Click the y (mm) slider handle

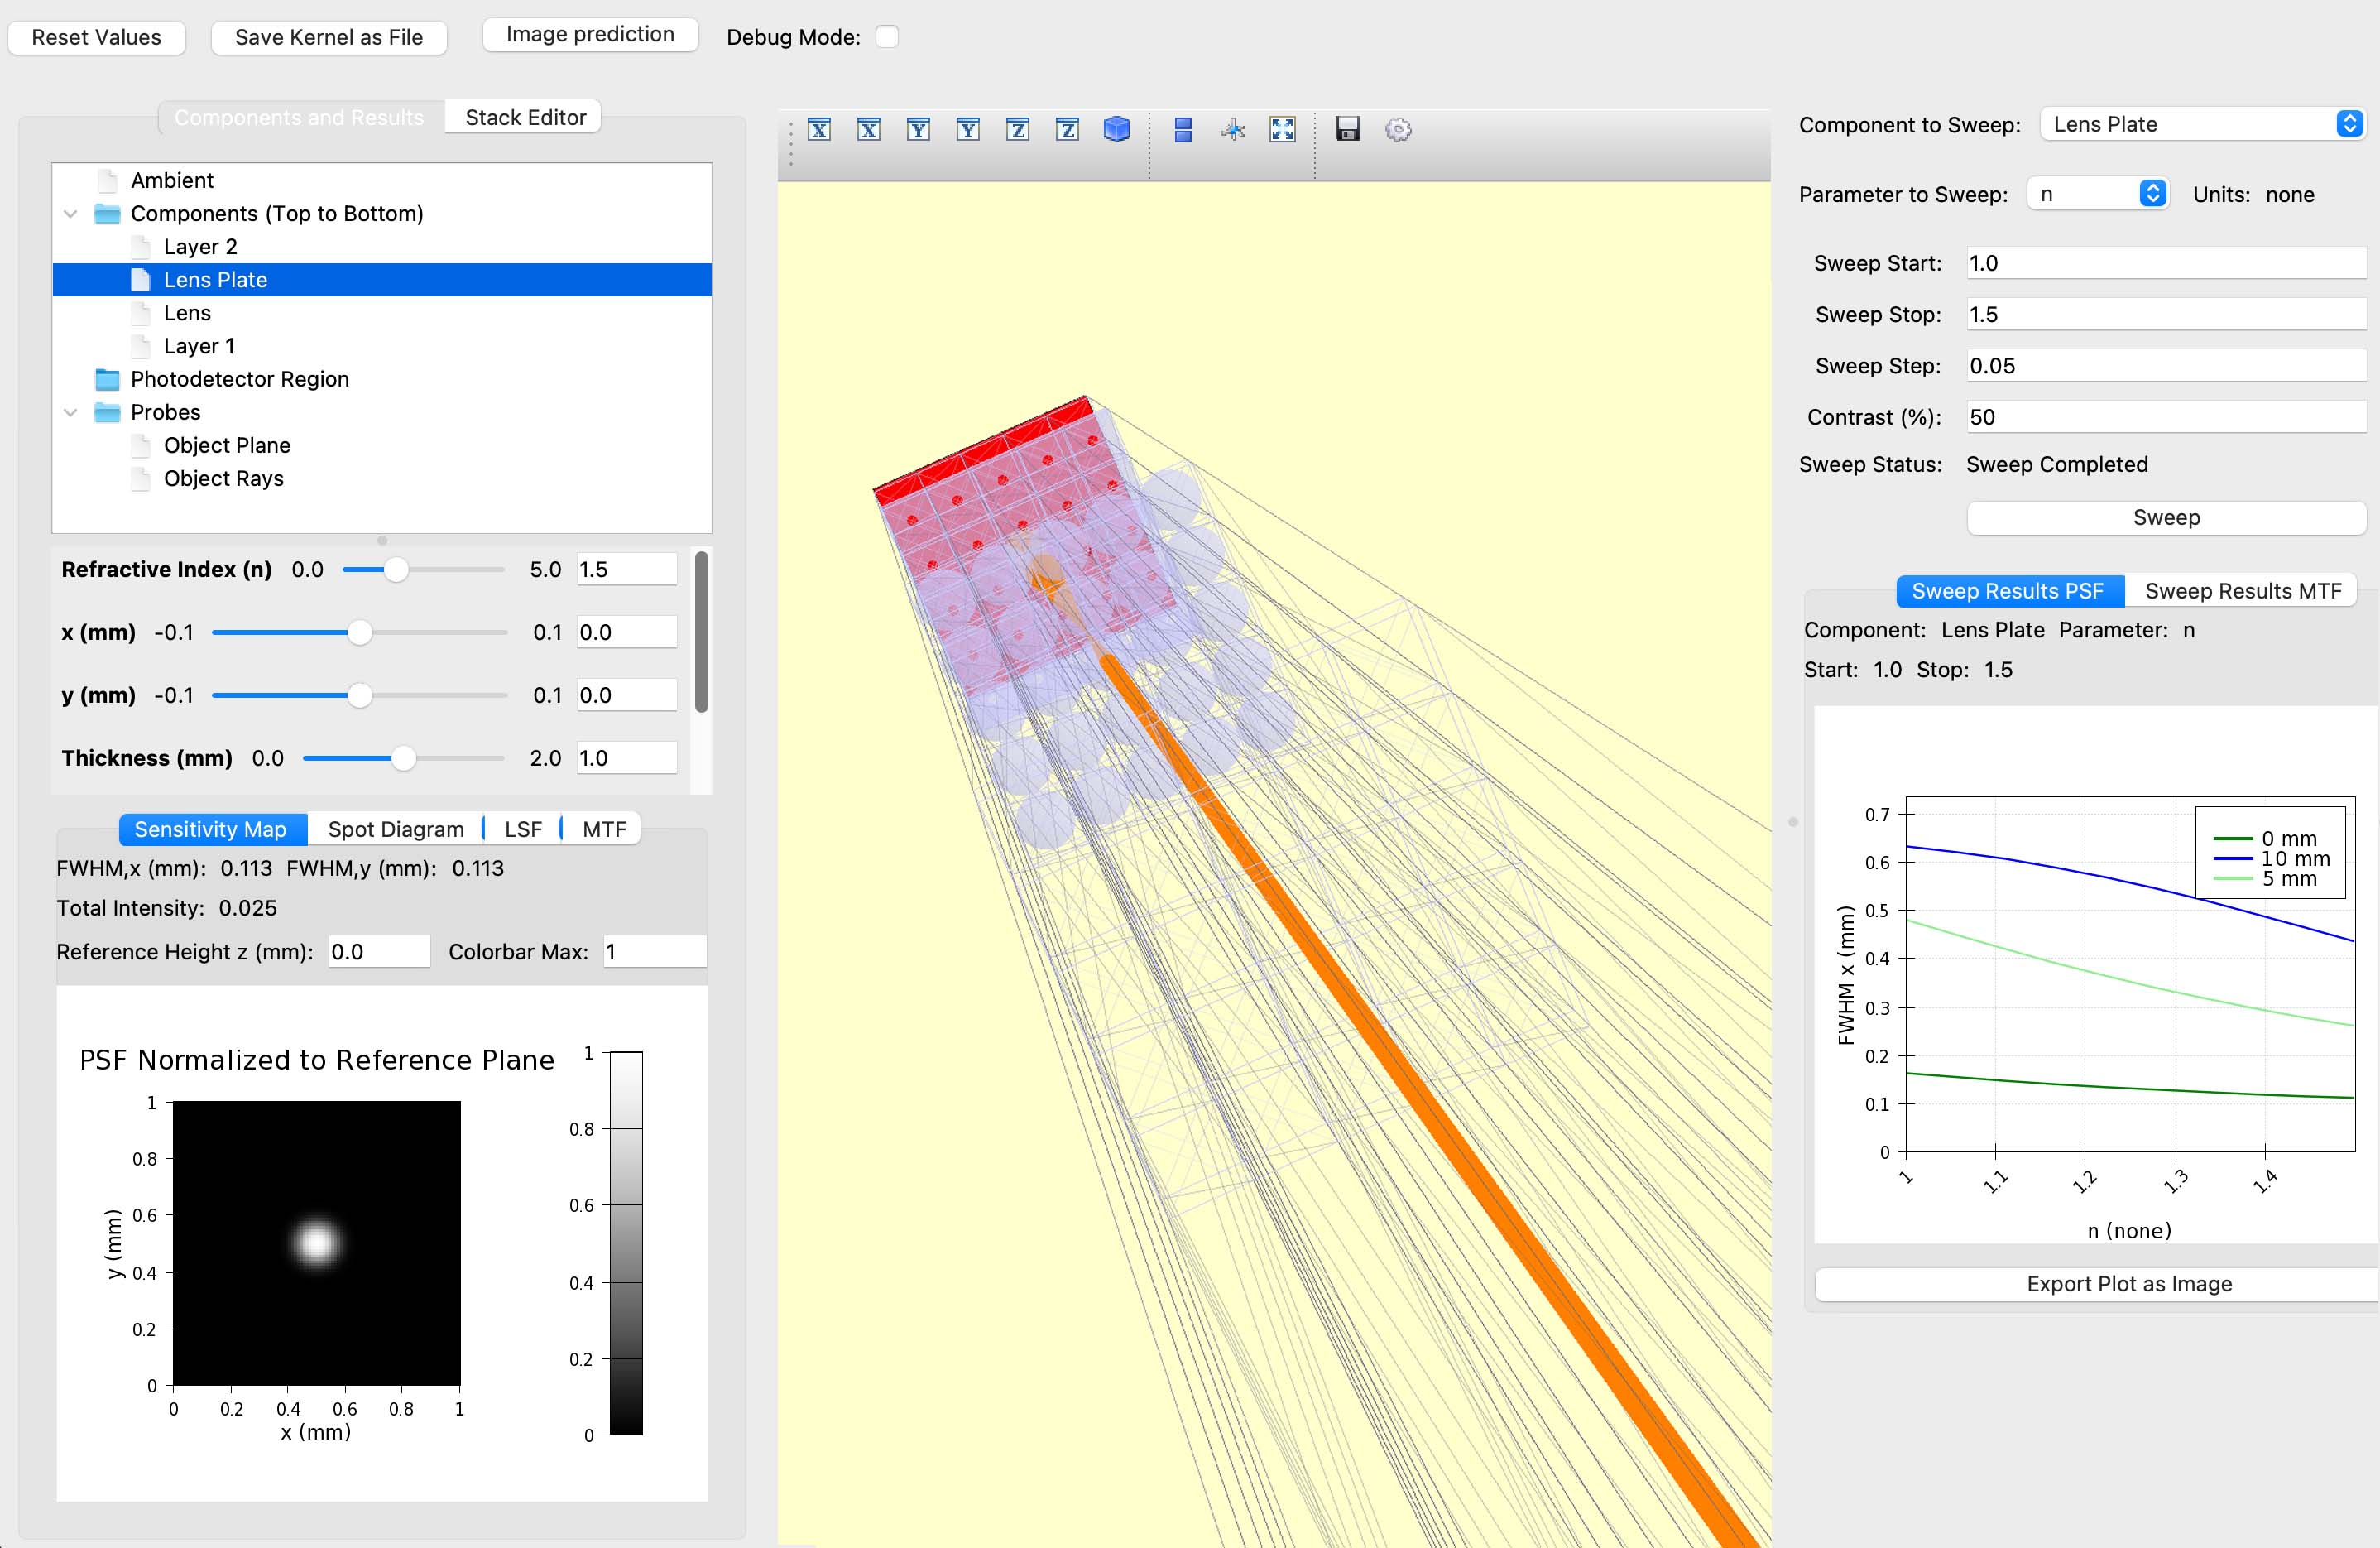coord(359,695)
